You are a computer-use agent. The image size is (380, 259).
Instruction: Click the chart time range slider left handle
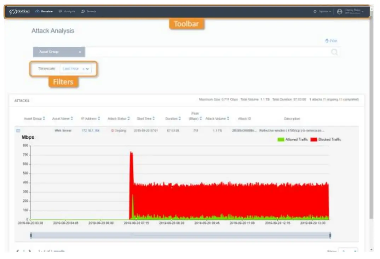tap(31, 235)
